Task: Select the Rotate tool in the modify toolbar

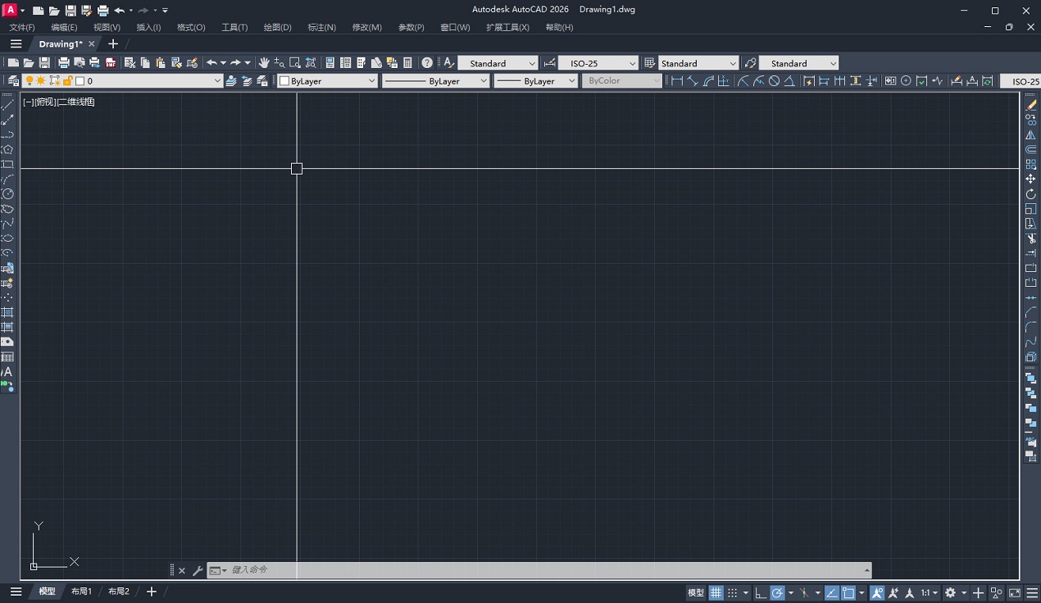Action: (x=1031, y=194)
